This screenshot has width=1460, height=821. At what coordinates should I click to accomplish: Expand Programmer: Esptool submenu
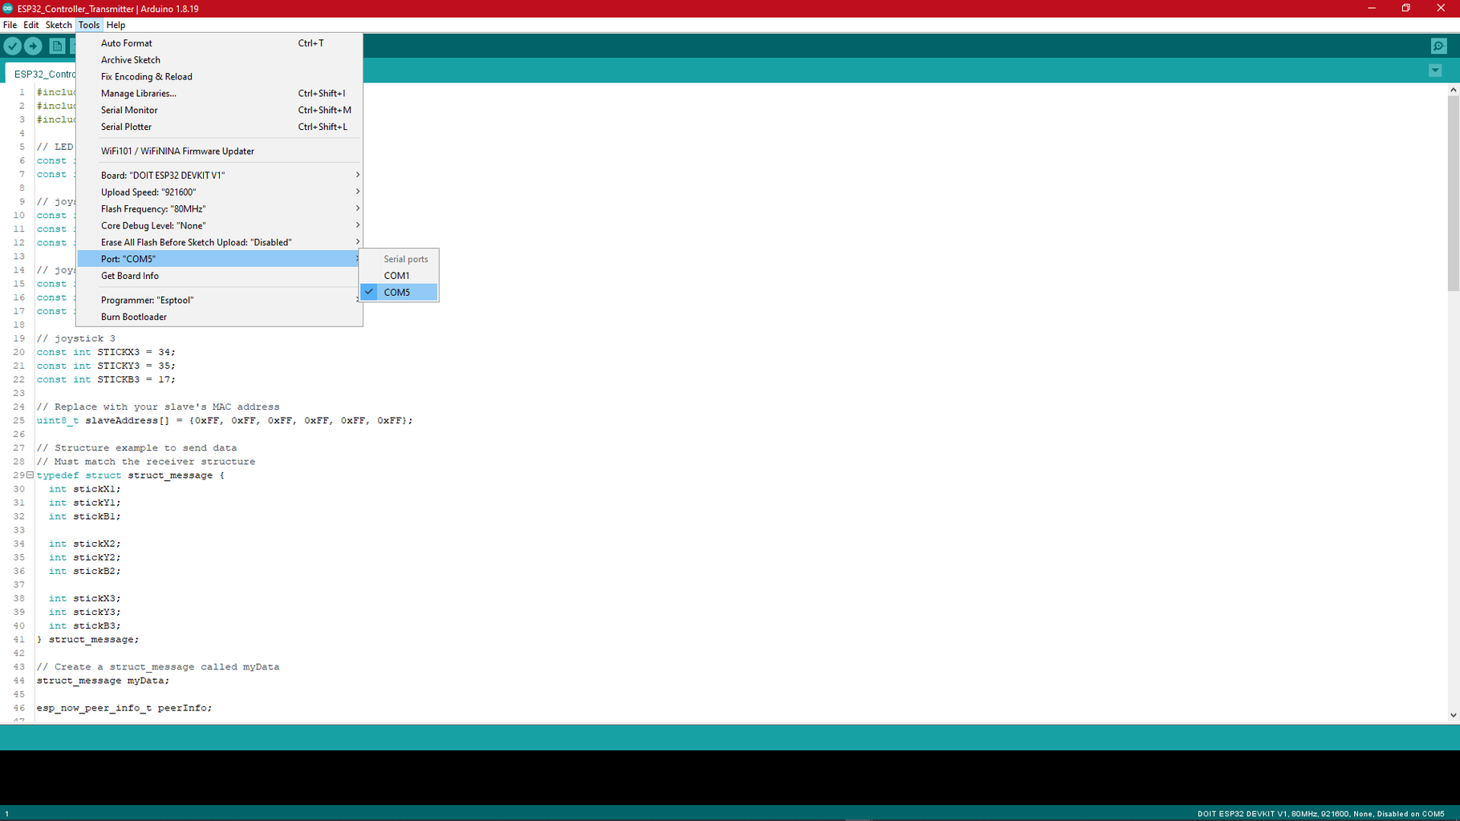click(x=220, y=300)
